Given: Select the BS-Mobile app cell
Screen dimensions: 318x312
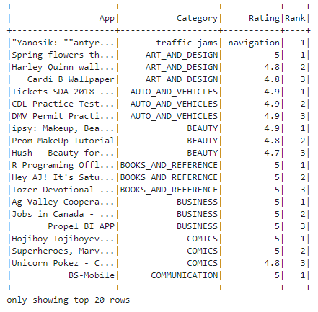Looking at the screenshot, I should click(x=92, y=275).
